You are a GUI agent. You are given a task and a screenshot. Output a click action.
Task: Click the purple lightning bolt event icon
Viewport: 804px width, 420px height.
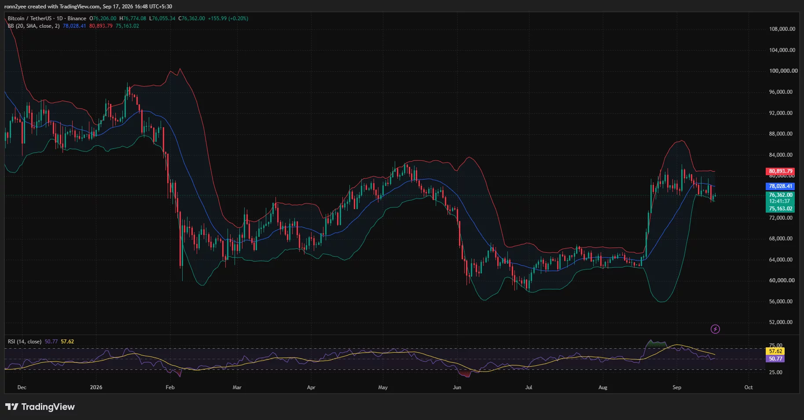point(715,329)
